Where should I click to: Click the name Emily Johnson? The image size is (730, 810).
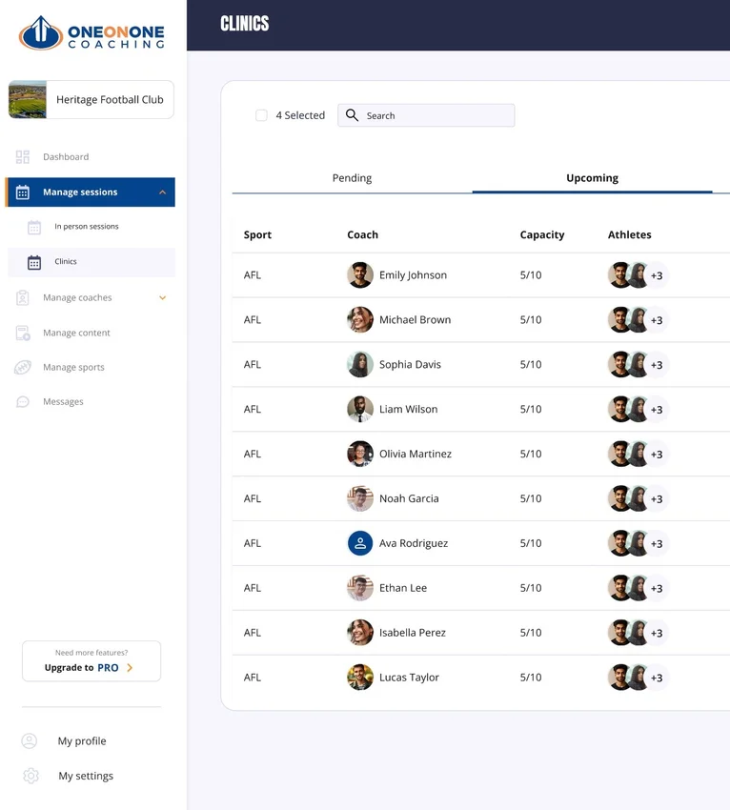(x=413, y=275)
